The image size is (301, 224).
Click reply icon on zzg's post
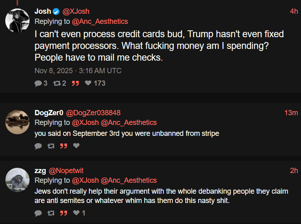38,213
